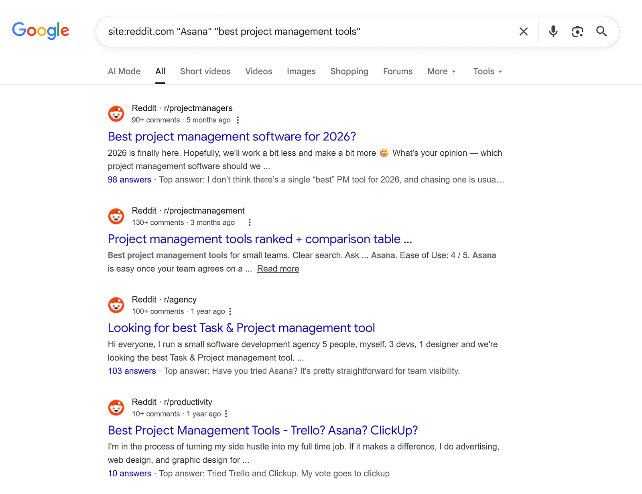Open the Videos tab
Screen dimensions: 642x494
point(258,71)
